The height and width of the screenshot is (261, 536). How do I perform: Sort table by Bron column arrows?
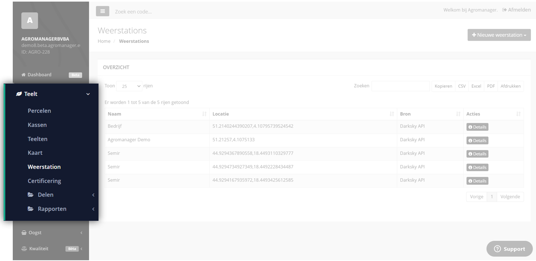click(458, 114)
